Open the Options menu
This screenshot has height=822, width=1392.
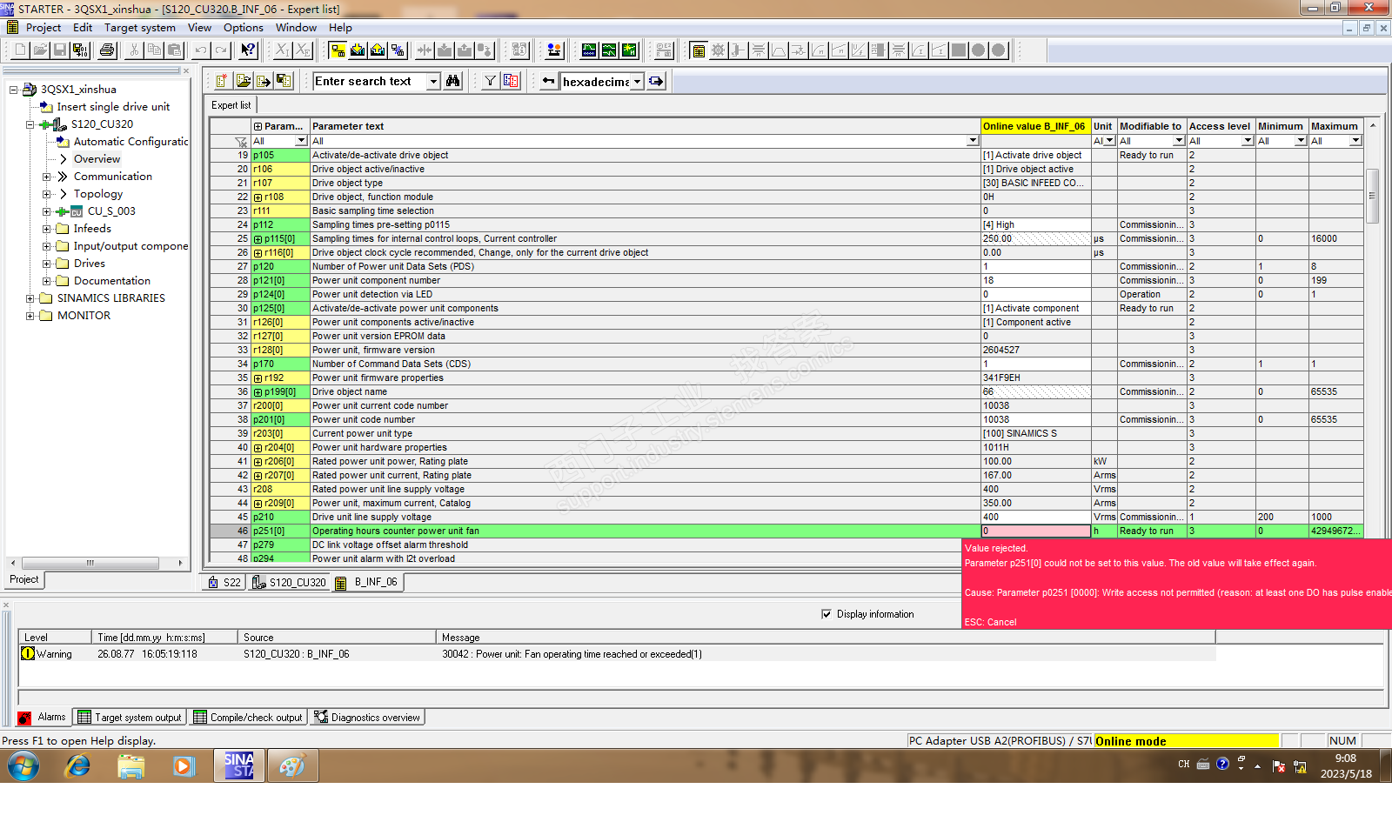pyautogui.click(x=243, y=28)
